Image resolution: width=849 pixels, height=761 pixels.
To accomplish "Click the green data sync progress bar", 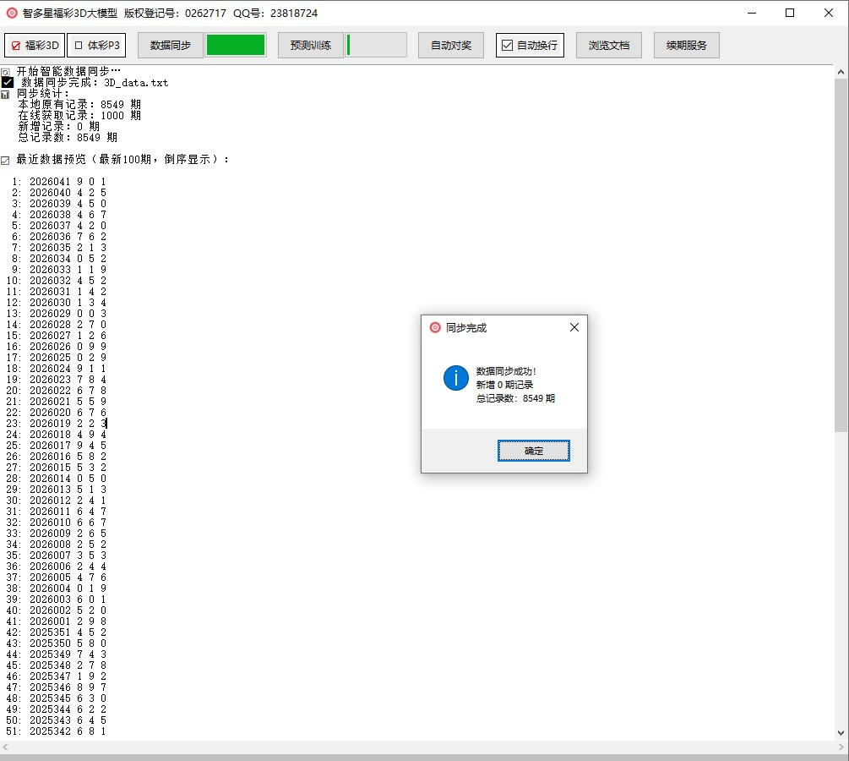I will [236, 46].
